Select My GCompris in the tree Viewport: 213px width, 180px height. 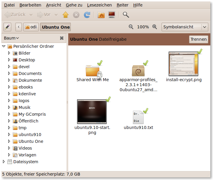32,114
